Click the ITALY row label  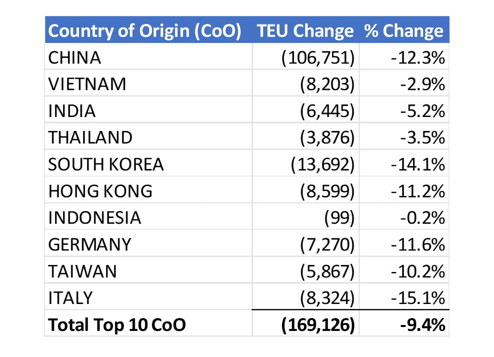[x=70, y=298]
